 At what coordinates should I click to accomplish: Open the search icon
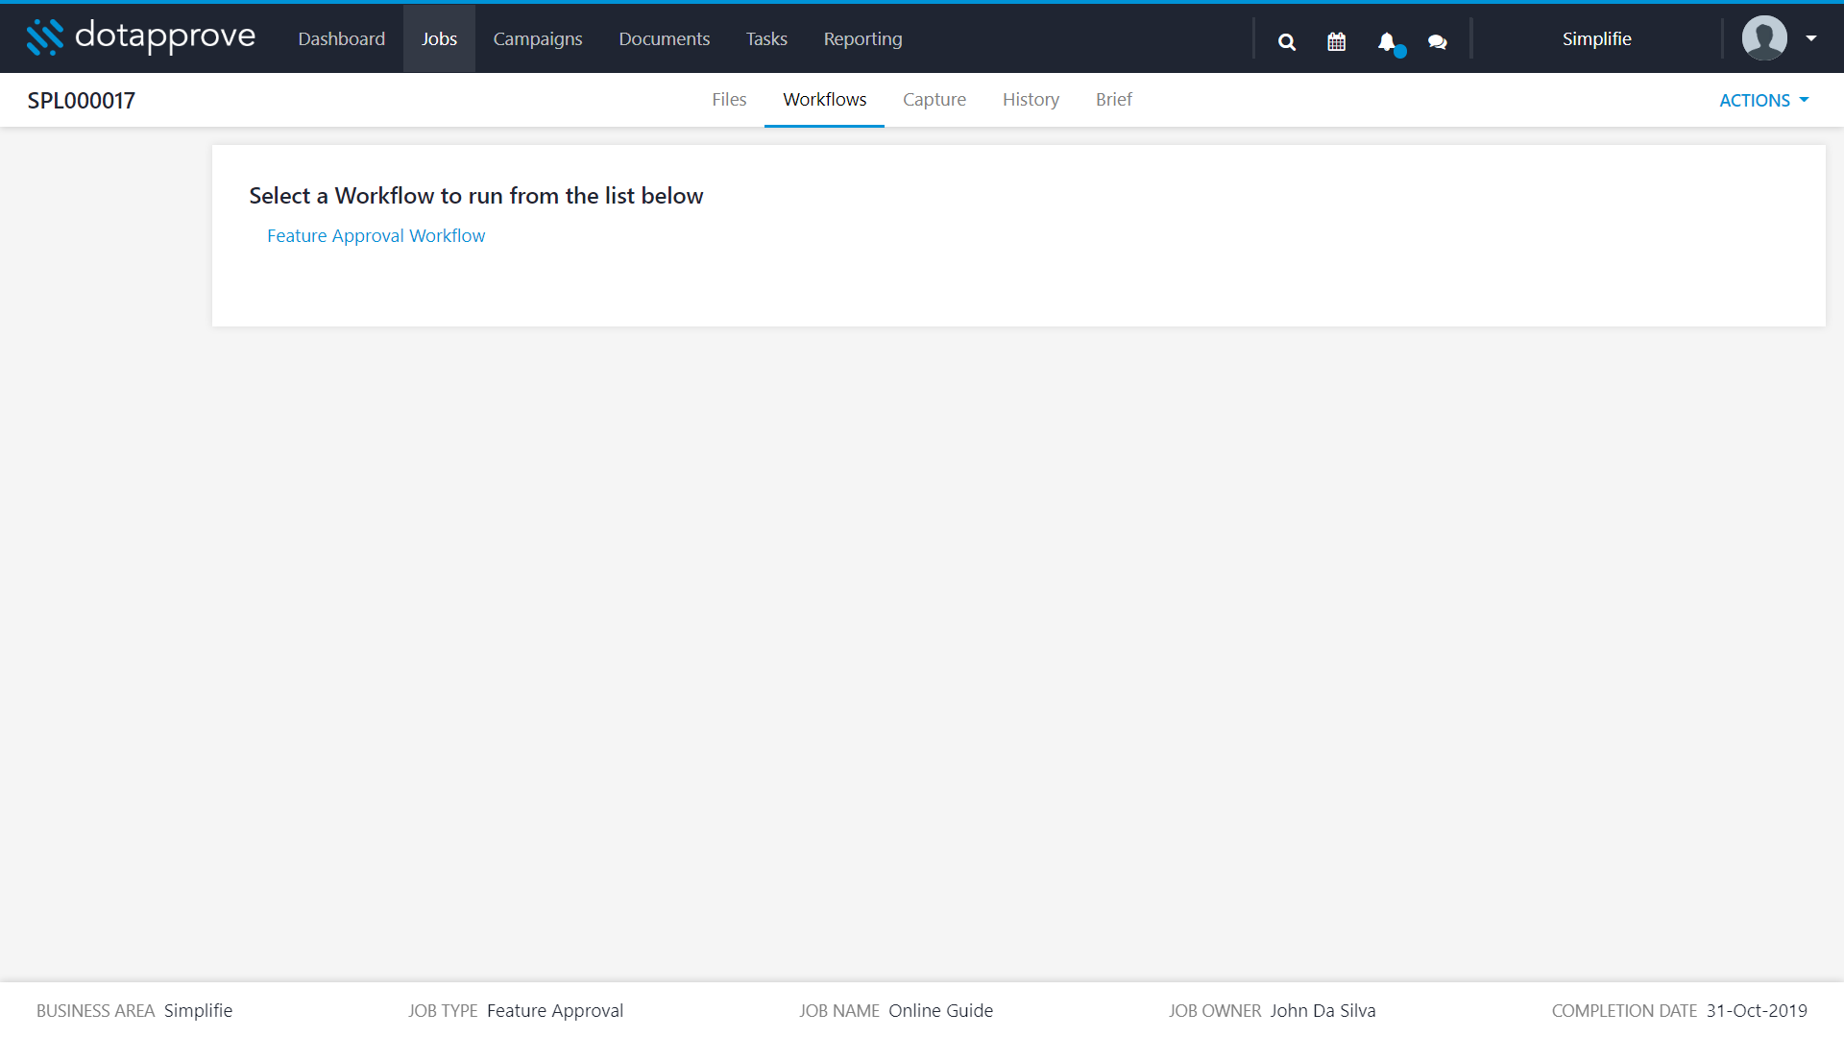[x=1287, y=41]
